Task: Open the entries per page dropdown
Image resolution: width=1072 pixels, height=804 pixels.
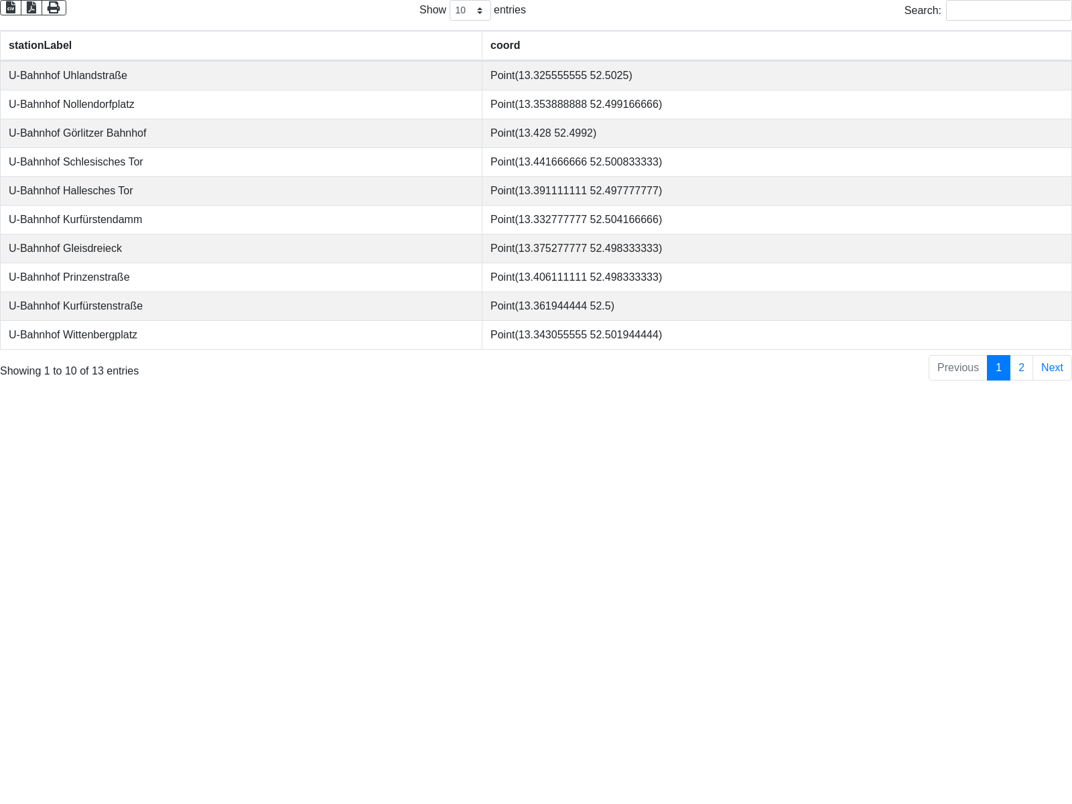Action: click(470, 11)
